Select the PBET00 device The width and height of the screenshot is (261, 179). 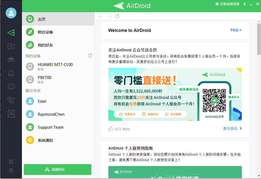coord(58,79)
